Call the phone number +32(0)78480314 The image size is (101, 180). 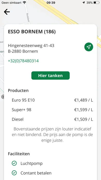tap(23, 61)
